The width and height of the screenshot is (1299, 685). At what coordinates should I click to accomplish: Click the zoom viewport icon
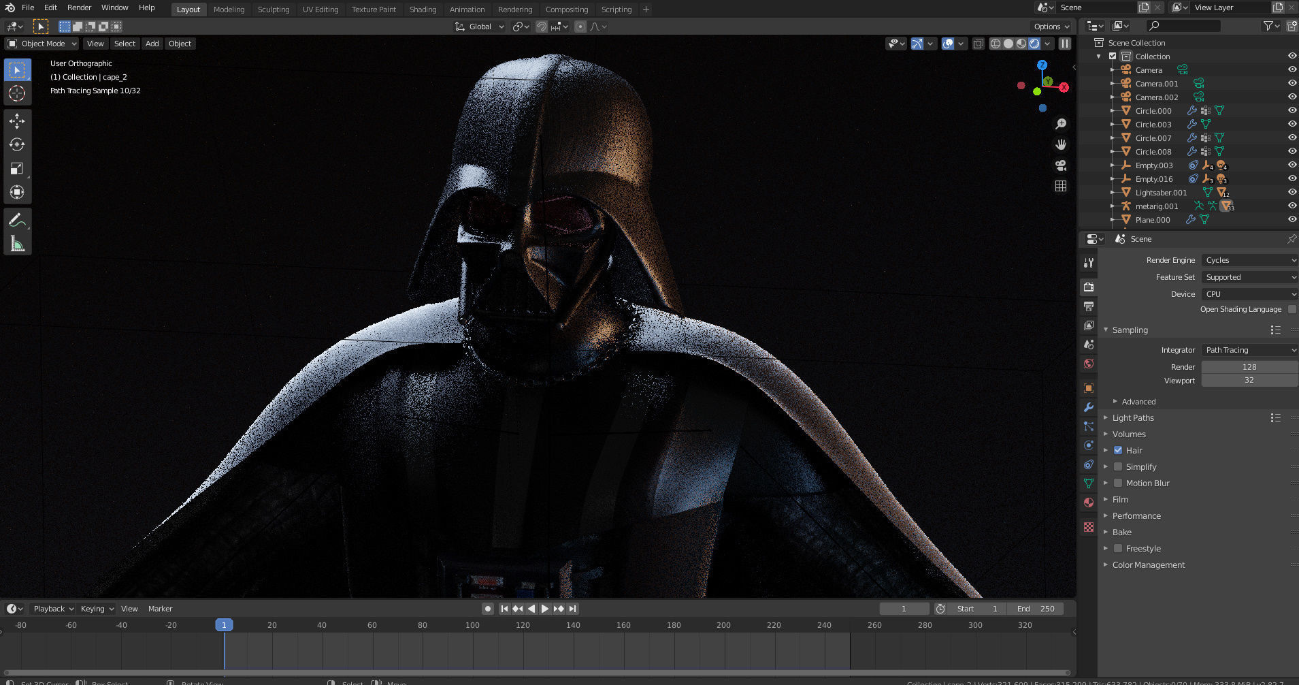(x=1061, y=124)
